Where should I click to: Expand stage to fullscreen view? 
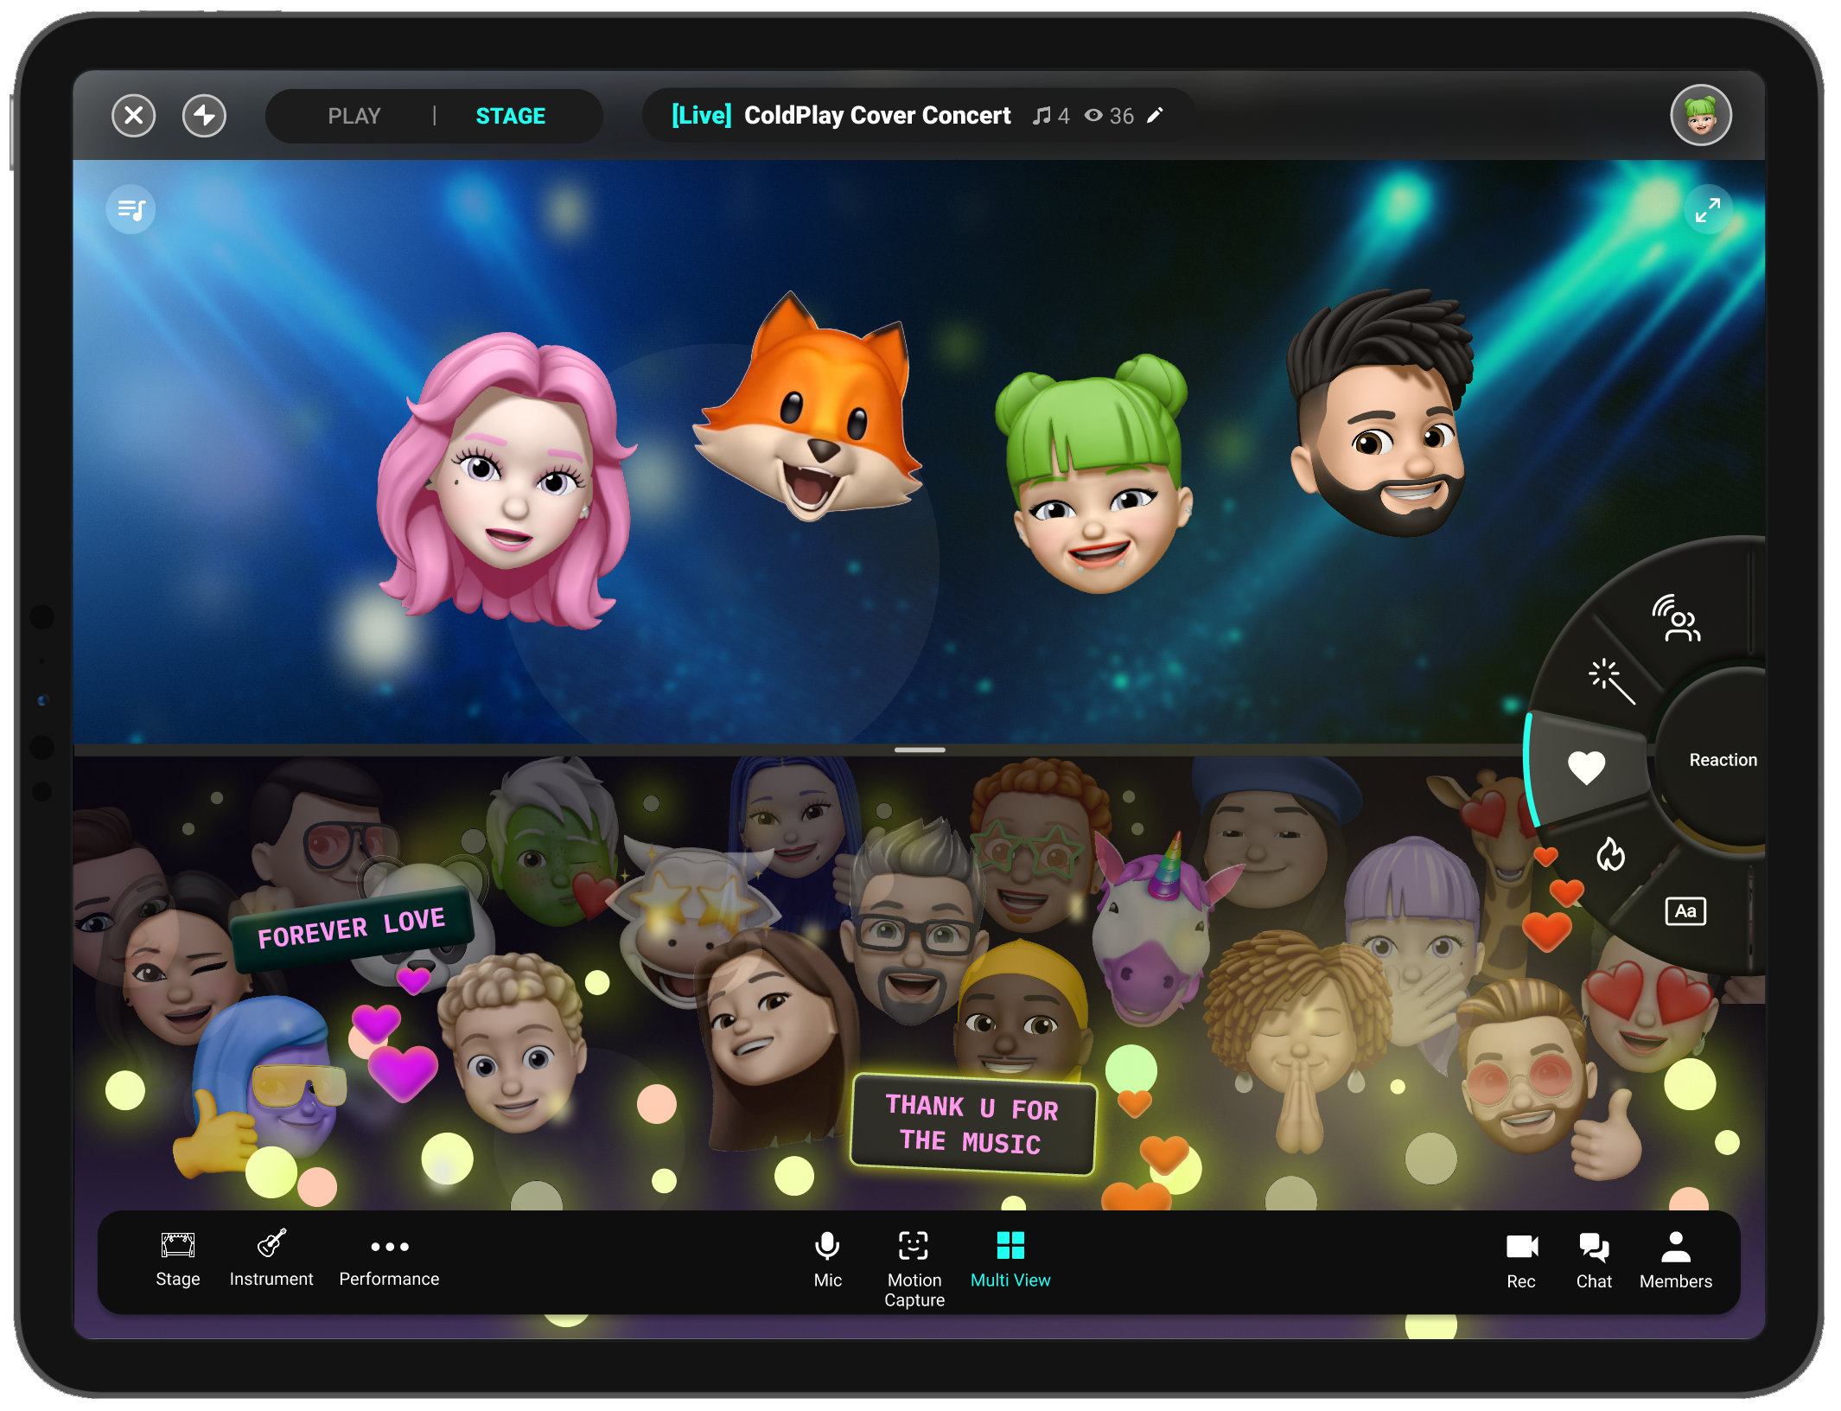click(1707, 209)
